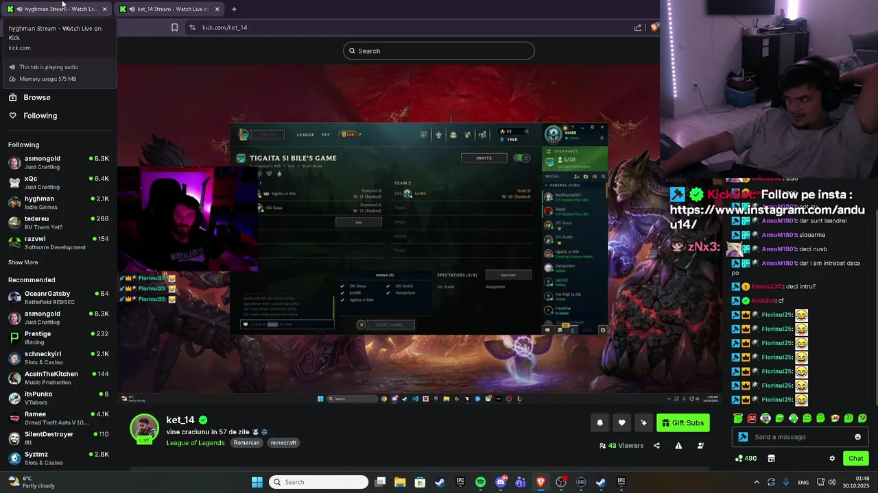Click the hammer identity icon in chat box
The image size is (878, 493).
click(743, 437)
